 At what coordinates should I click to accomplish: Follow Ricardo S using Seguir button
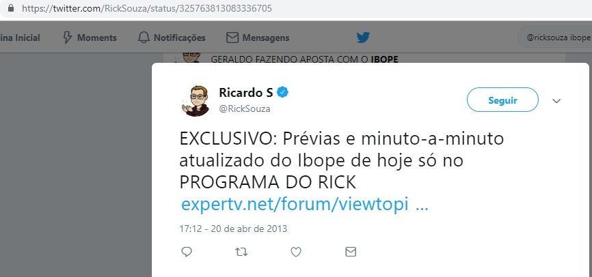point(502,100)
